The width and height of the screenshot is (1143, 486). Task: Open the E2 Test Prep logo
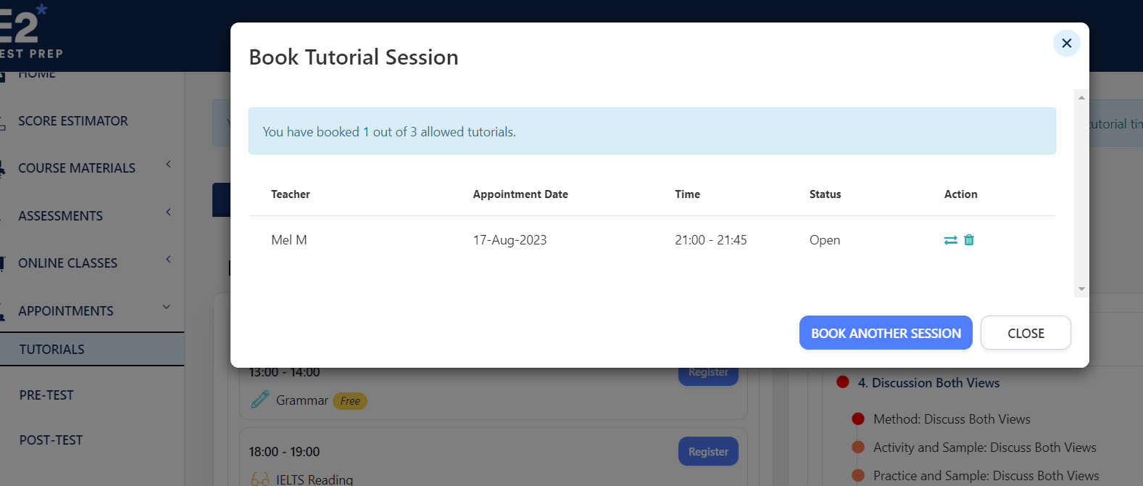click(30, 33)
